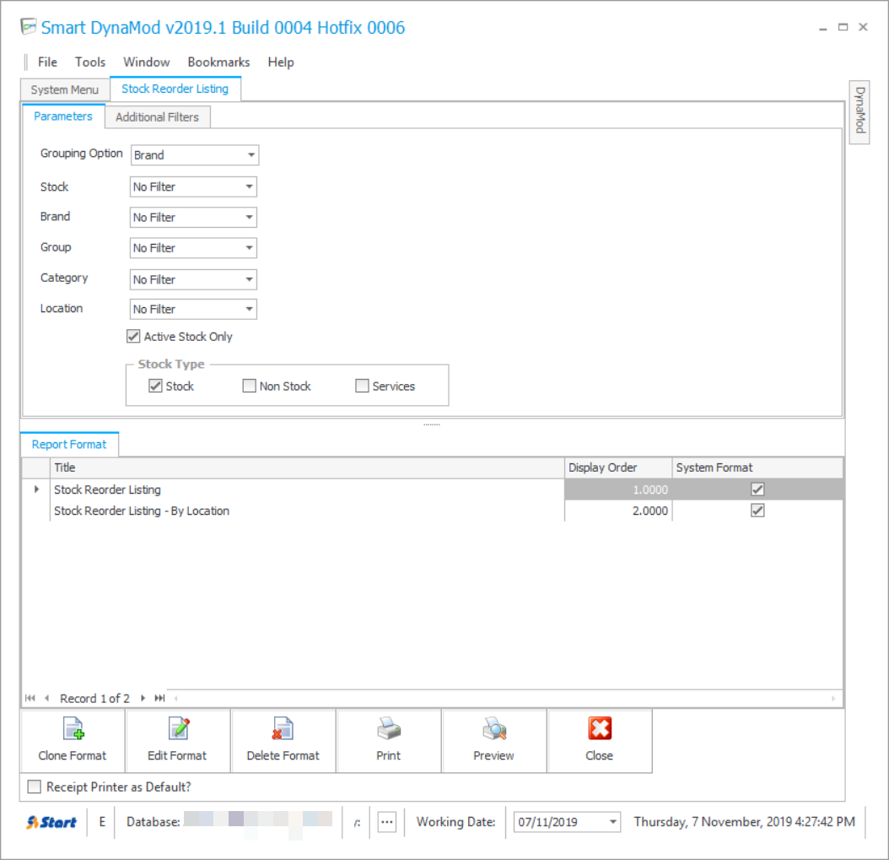This screenshot has height=860, width=889.
Task: Toggle Active Stock Only checkbox
Action: (133, 337)
